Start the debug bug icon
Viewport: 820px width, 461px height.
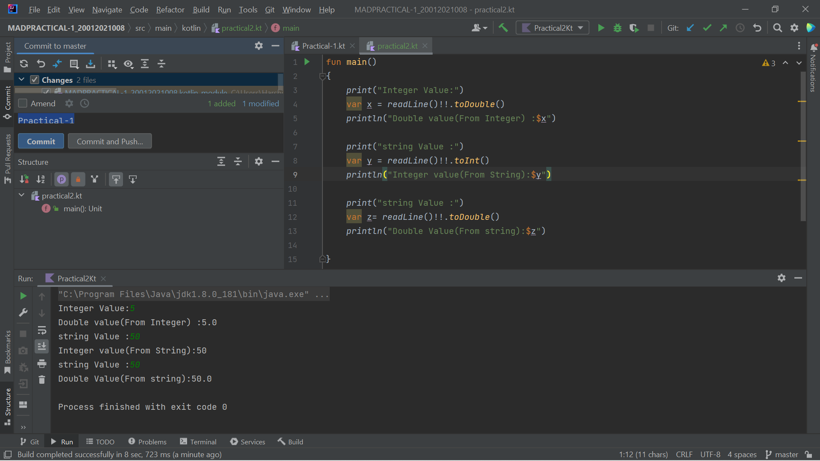[x=618, y=28]
